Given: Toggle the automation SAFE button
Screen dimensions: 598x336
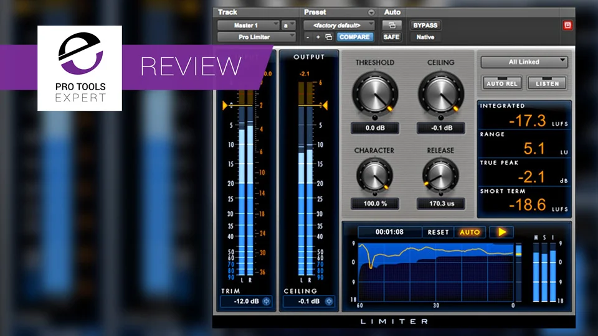Looking at the screenshot, I should pyautogui.click(x=392, y=37).
